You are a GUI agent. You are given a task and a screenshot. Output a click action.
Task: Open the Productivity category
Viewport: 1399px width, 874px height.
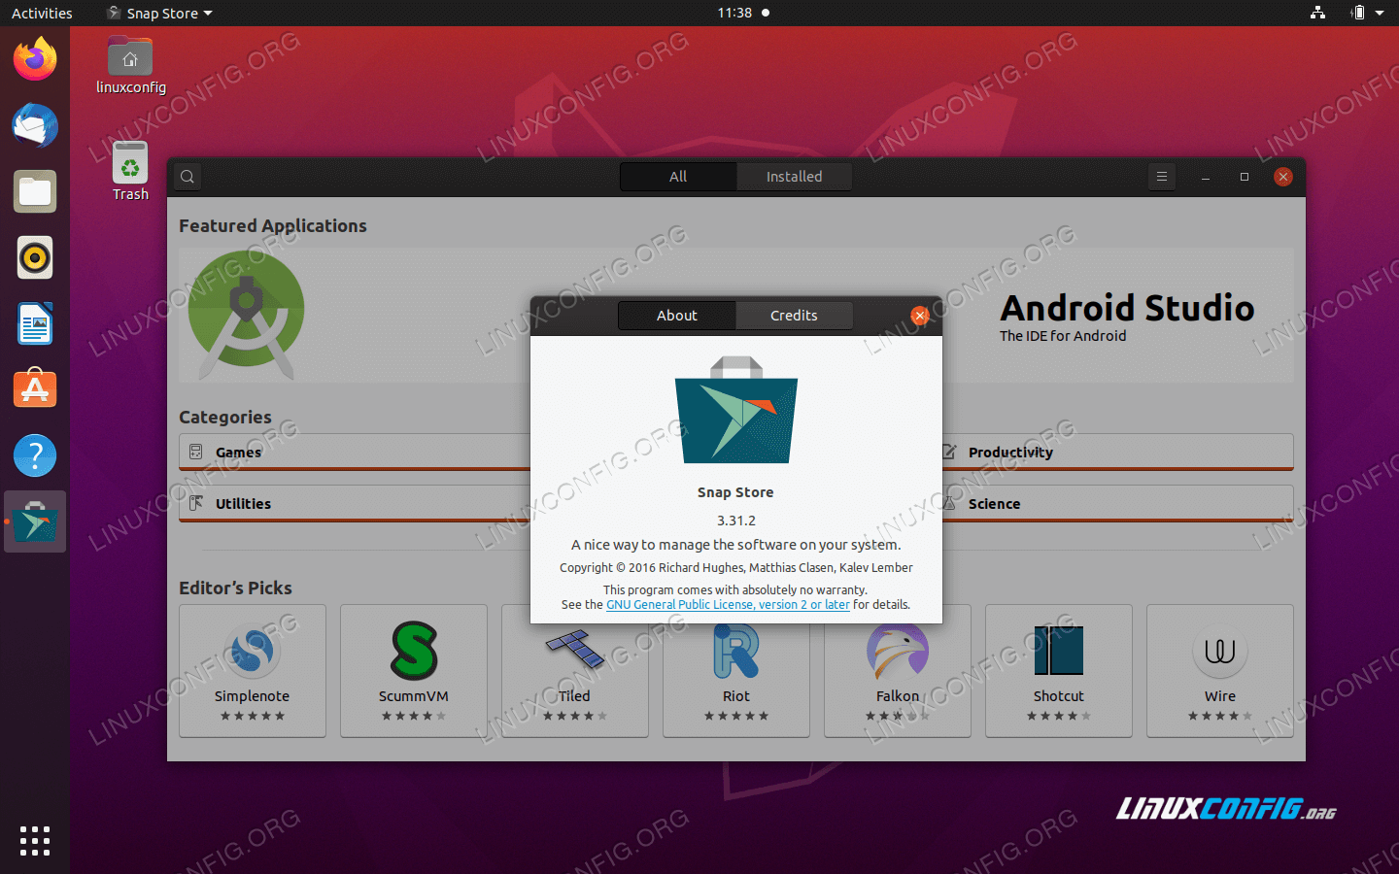coord(1117,453)
